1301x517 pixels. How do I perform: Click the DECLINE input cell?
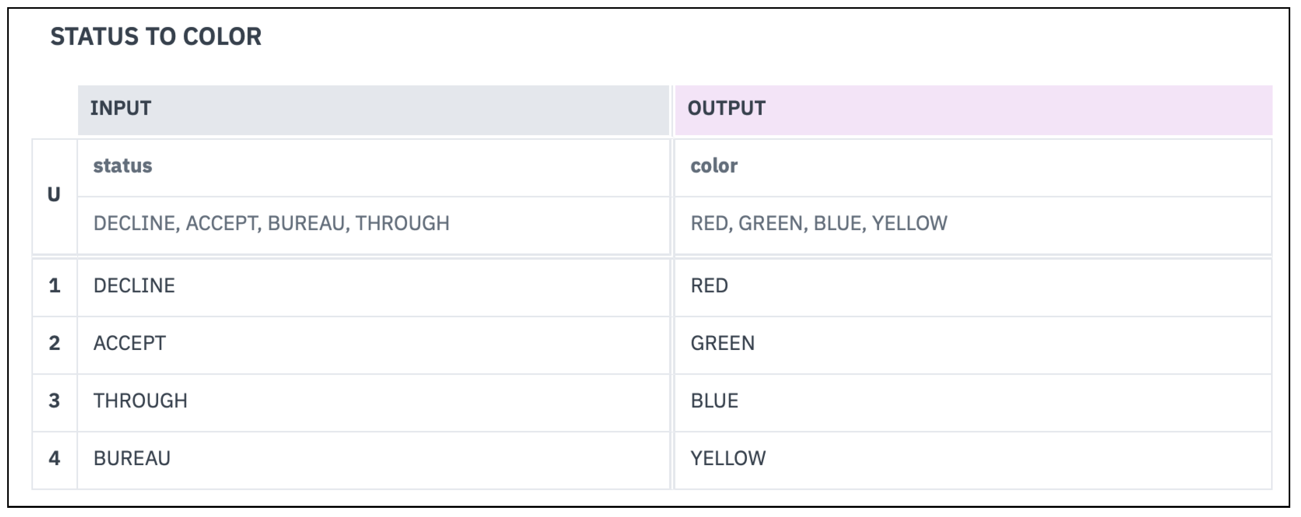373,287
